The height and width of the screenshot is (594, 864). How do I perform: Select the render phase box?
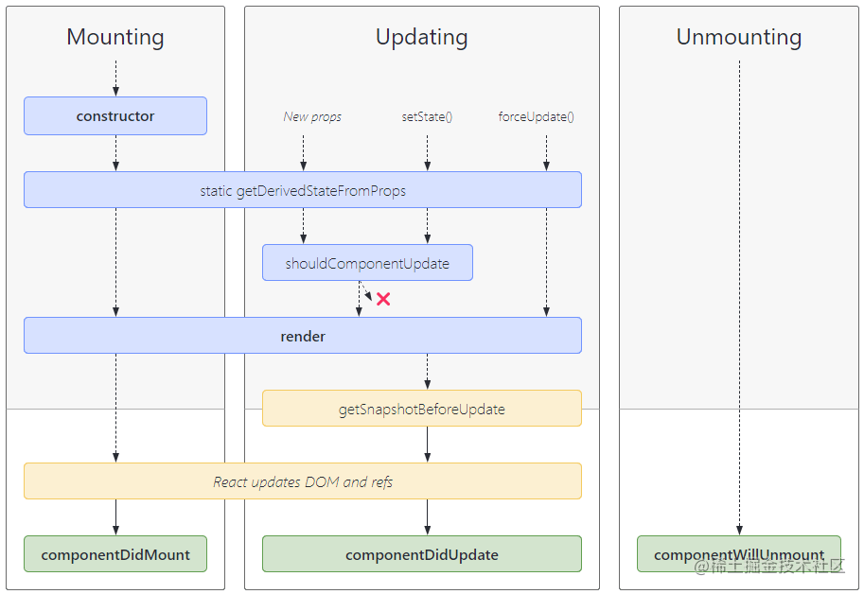coord(303,336)
